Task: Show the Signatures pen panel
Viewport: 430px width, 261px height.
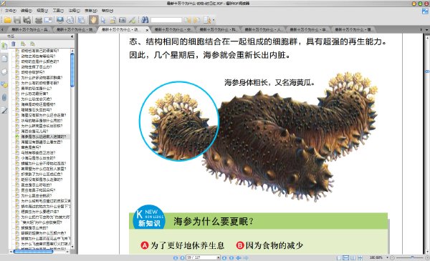Action: coord(4,111)
